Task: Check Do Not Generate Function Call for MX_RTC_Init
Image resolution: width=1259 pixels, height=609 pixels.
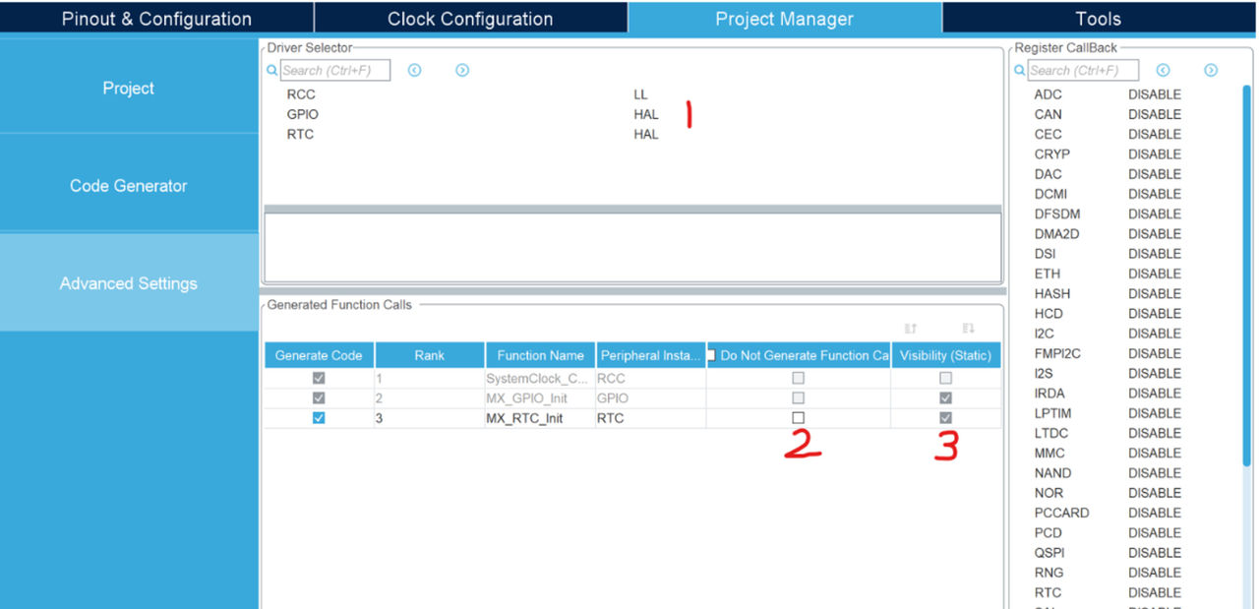Action: click(x=799, y=418)
